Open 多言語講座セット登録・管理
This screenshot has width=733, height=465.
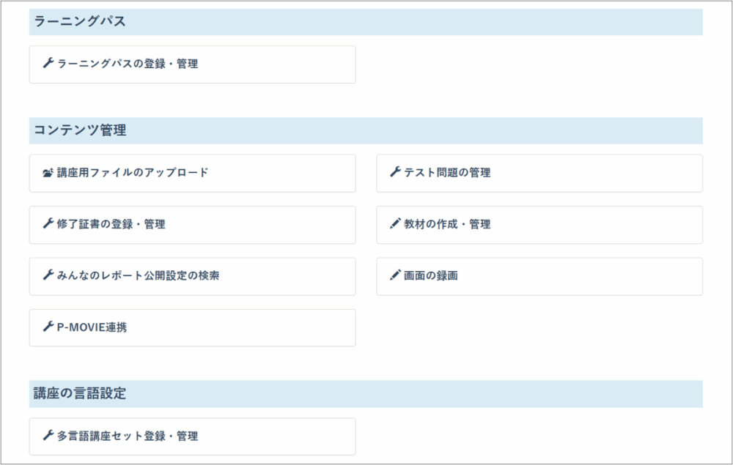click(193, 436)
